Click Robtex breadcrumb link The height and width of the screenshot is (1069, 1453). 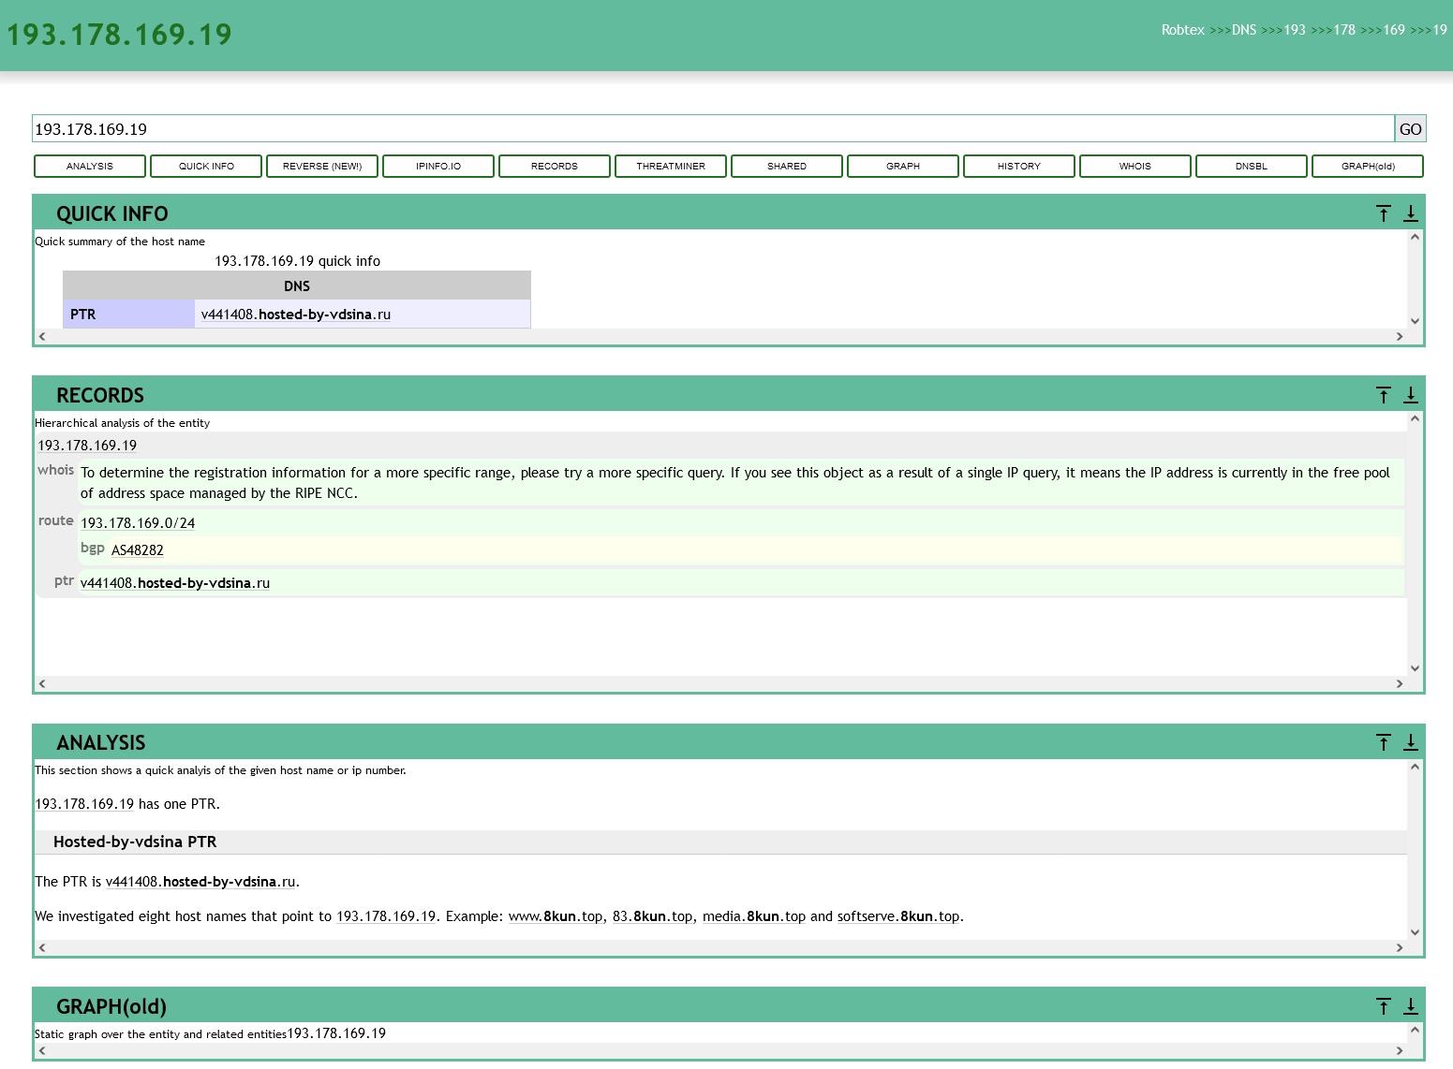1182,30
